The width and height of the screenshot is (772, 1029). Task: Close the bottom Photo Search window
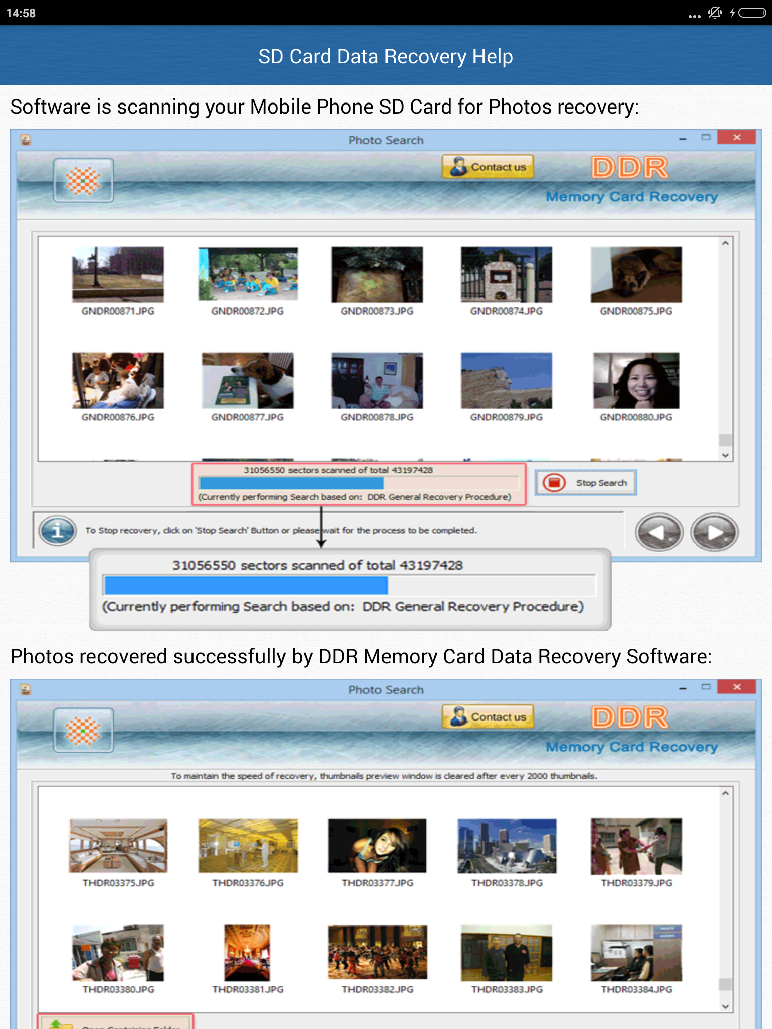click(x=737, y=687)
